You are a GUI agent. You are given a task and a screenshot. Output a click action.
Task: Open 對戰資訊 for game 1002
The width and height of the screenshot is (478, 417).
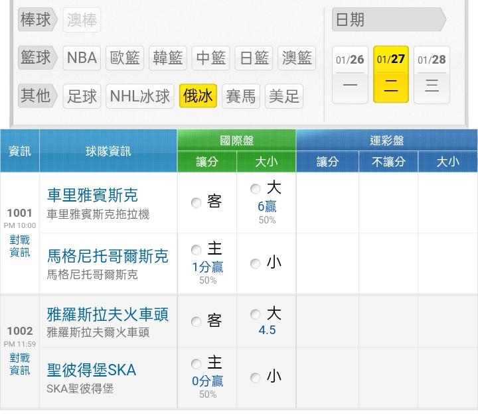(20, 364)
